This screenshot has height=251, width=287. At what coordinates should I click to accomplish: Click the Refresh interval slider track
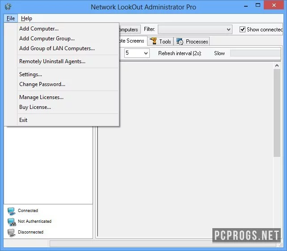coord(255,53)
